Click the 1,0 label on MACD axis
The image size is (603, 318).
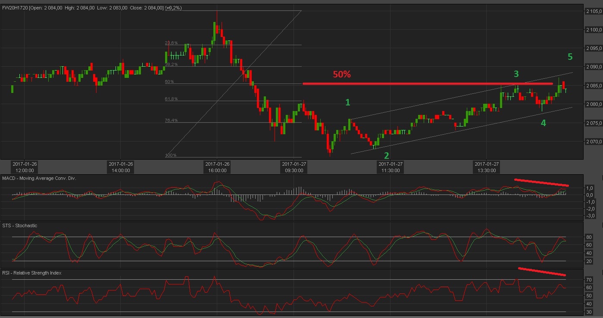point(589,188)
